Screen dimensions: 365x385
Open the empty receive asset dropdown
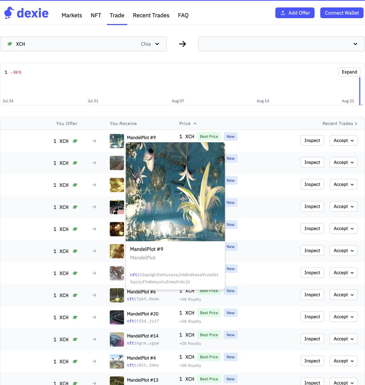[x=281, y=44]
